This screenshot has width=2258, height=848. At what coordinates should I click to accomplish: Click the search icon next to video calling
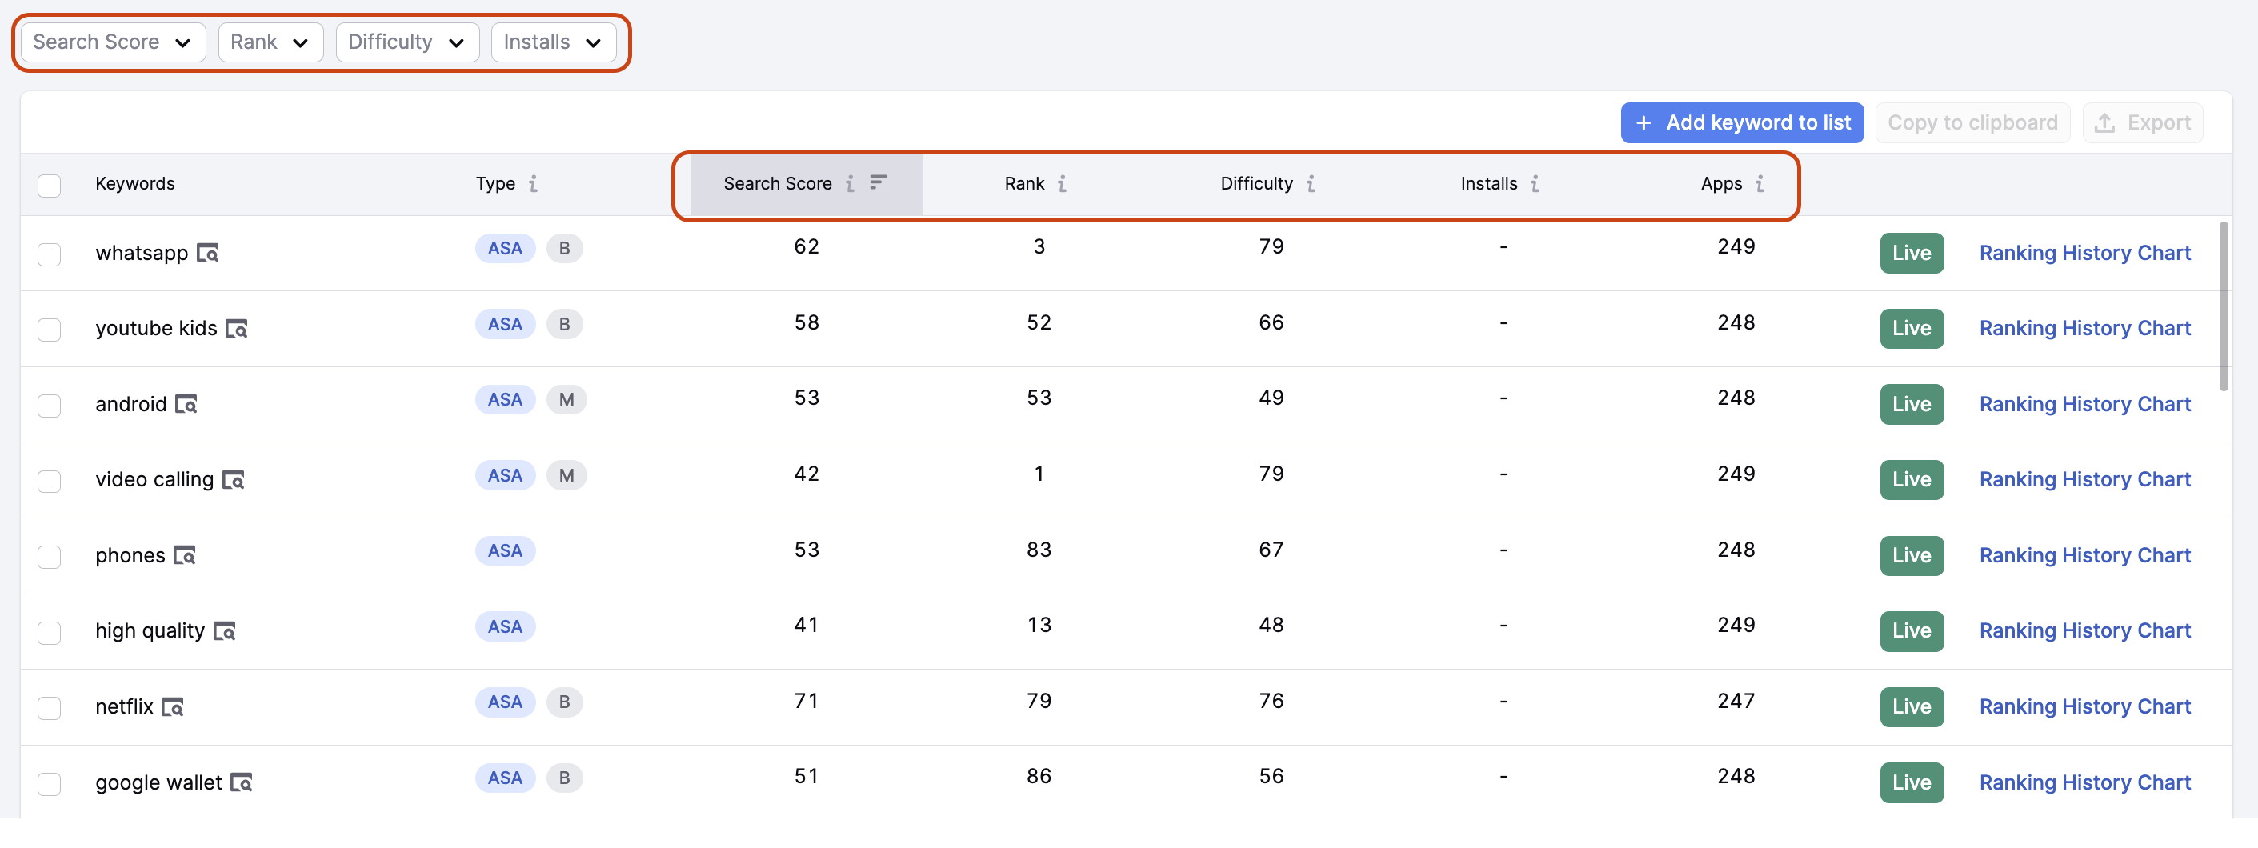[x=233, y=480]
